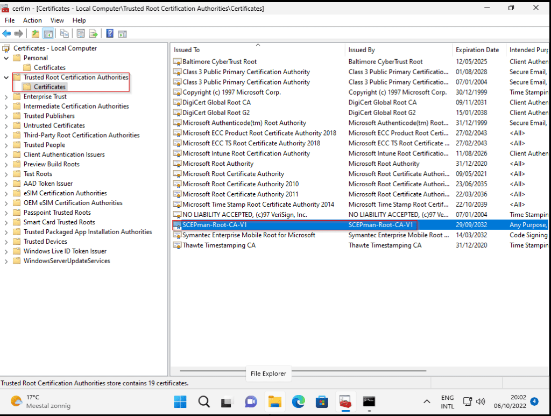Screen dimensions: 551x416
Task: Sort by the Expiration Date column header
Action: [x=477, y=50]
